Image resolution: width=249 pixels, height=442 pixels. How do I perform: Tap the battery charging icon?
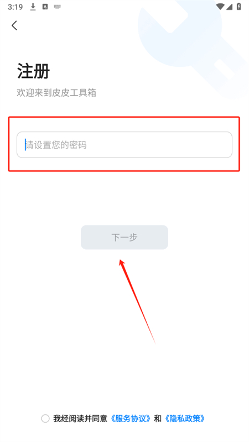pos(239,7)
